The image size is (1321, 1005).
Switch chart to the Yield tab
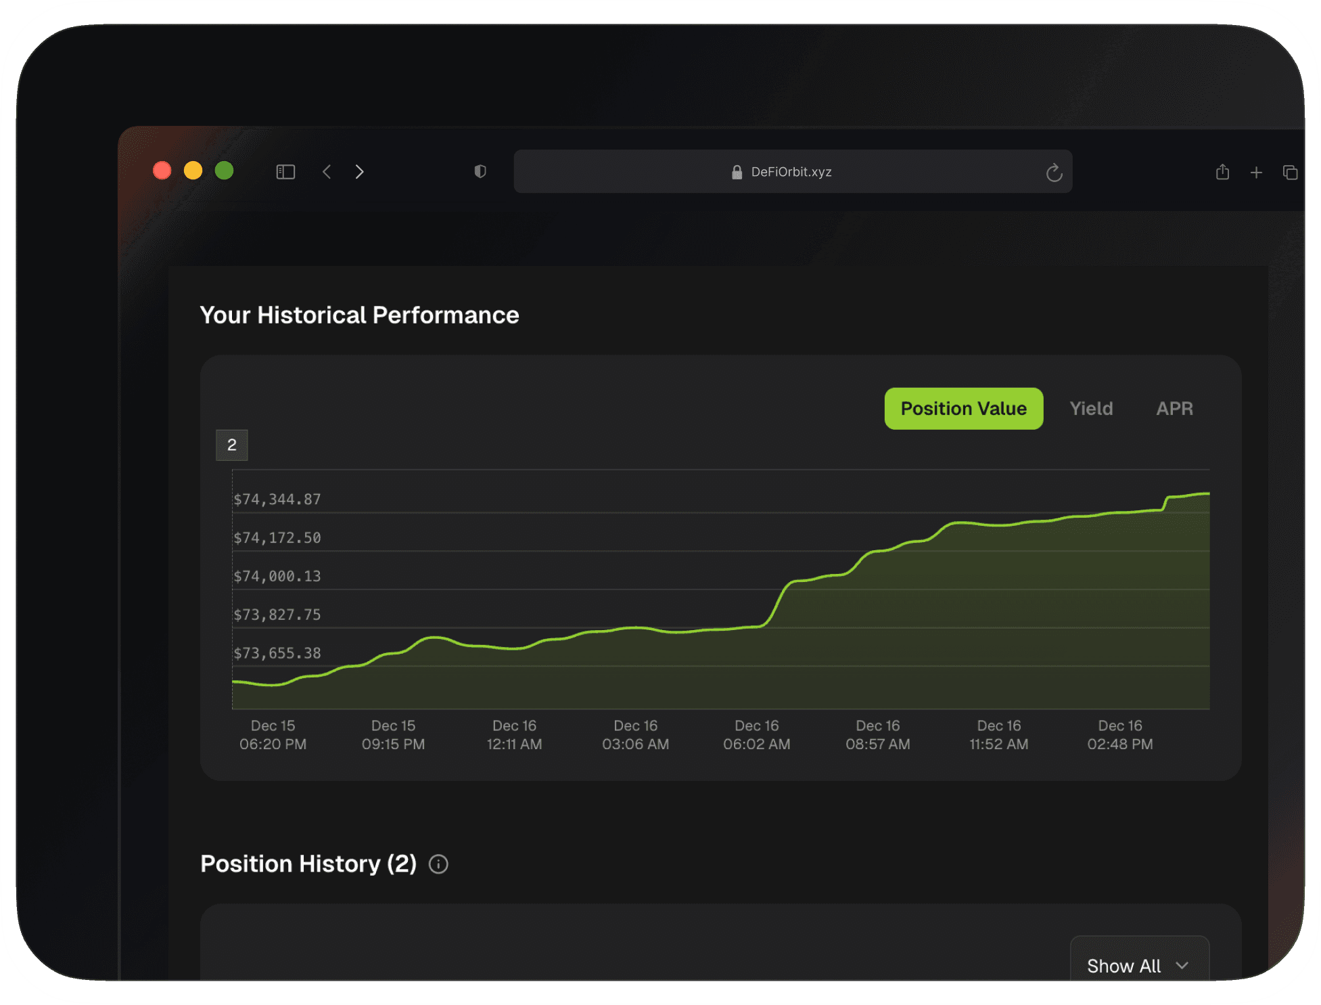tap(1090, 409)
